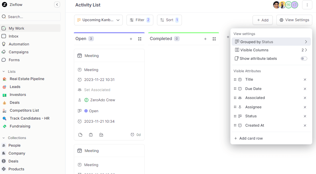Image resolution: width=316 pixels, height=174 pixels.
Task: Expand the Grouped by Status option
Action: [306, 41]
